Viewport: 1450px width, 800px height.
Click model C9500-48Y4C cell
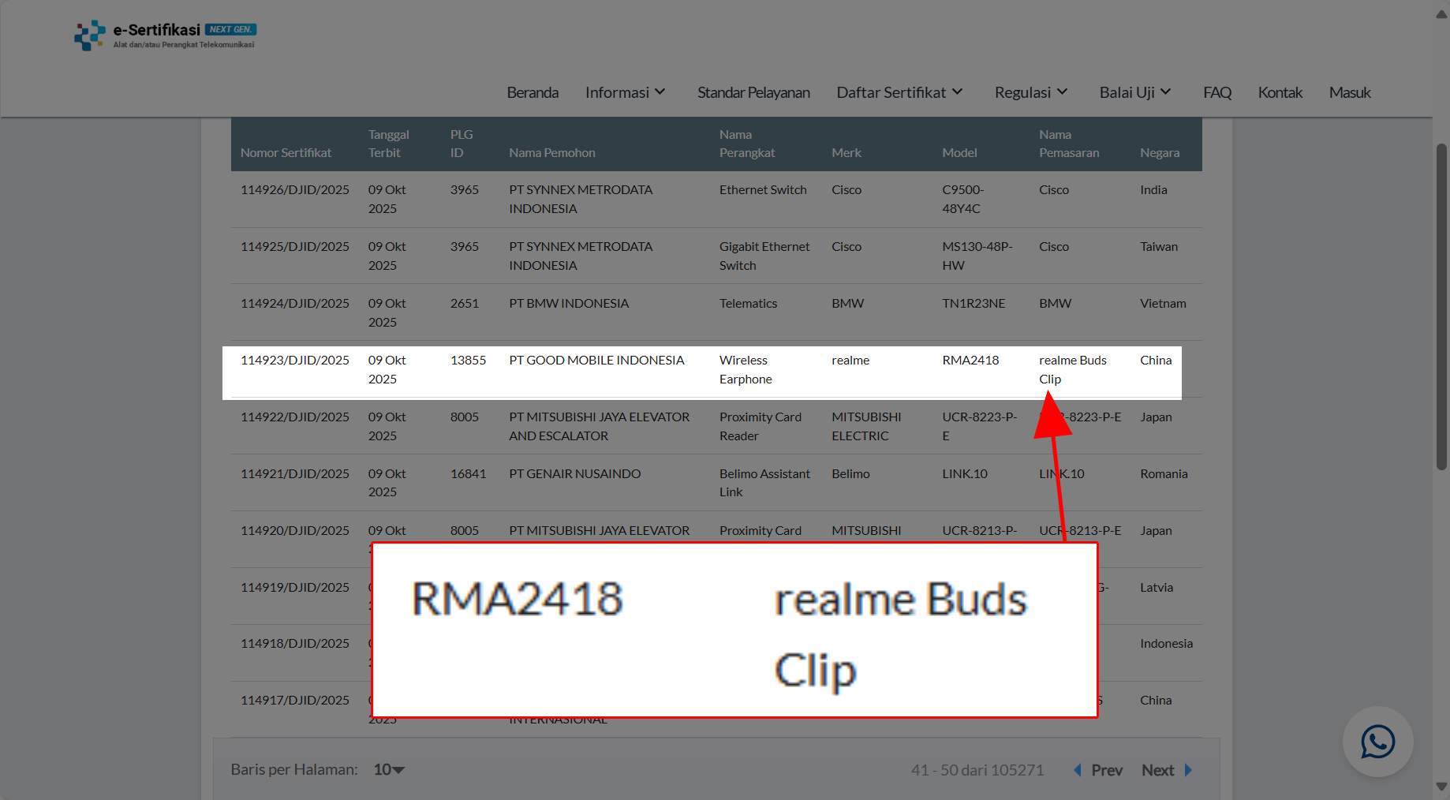coord(963,199)
